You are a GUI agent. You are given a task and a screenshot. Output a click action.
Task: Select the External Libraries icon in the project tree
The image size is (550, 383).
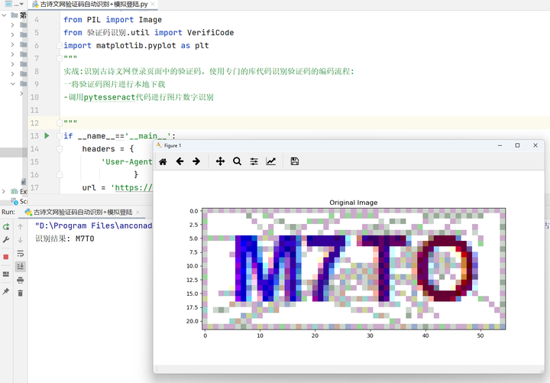pyautogui.click(x=15, y=191)
